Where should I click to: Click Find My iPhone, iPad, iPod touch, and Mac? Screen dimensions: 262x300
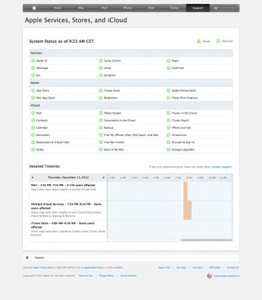tap(131, 135)
